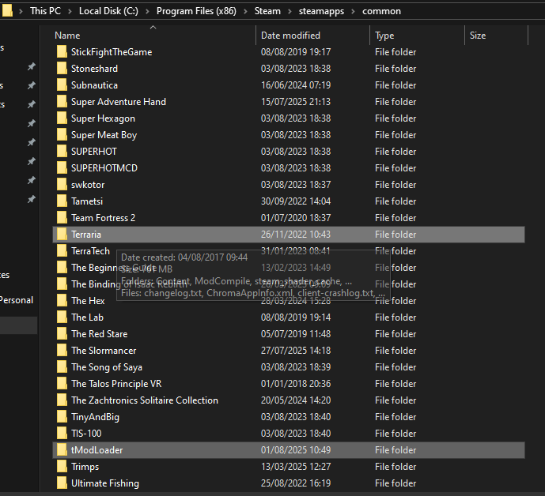545x496 pixels.
Task: Click the File folder type of Trimps
Action: pyautogui.click(x=396, y=467)
